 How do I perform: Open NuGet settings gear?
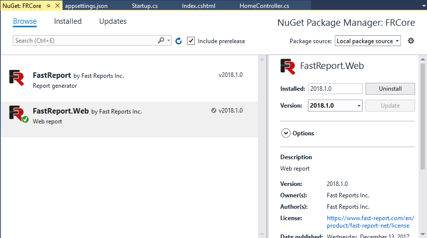(x=411, y=41)
